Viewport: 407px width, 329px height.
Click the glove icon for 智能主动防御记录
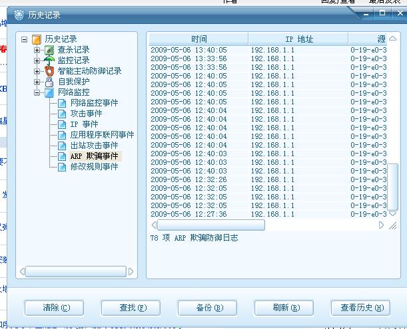pyautogui.click(x=49, y=71)
